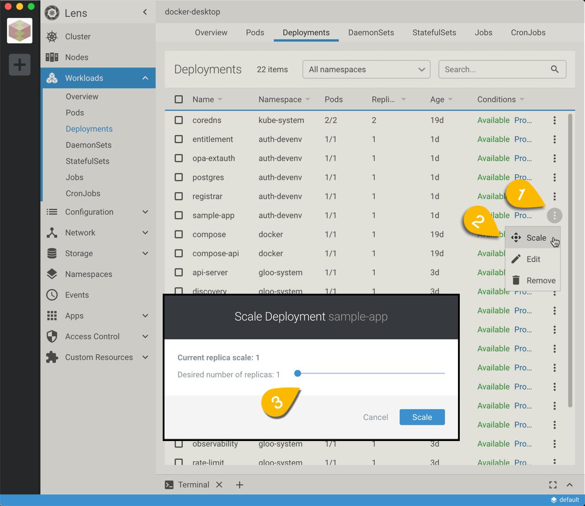Click the Apps grid icon

click(52, 316)
